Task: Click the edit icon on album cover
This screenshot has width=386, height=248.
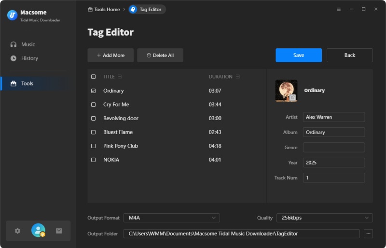Action: [x=293, y=97]
